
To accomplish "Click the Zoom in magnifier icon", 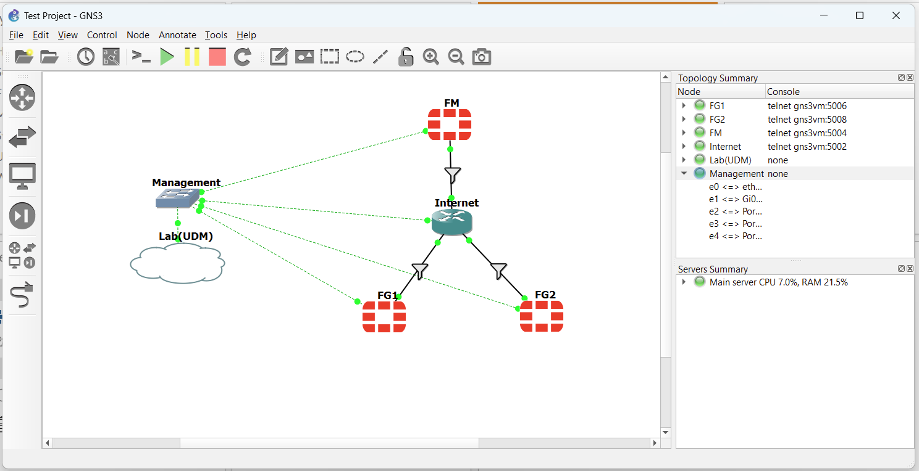I will [430, 57].
